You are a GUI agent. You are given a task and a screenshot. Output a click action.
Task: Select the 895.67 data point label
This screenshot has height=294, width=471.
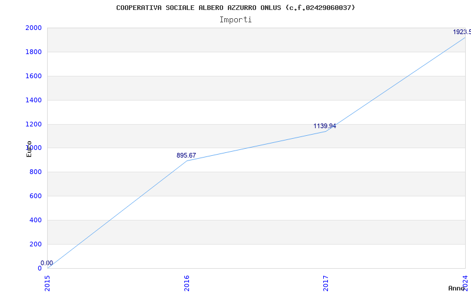[x=186, y=155]
